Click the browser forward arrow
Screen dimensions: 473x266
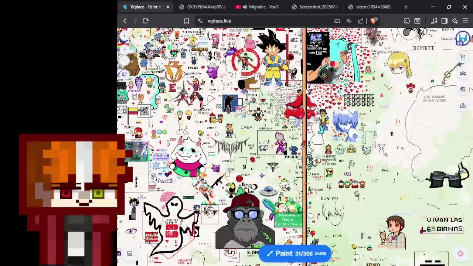(x=135, y=21)
